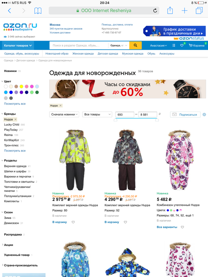Open Safari bookmarks book icon
Viewport: 208px width, 277px height.
[x=38, y=11]
